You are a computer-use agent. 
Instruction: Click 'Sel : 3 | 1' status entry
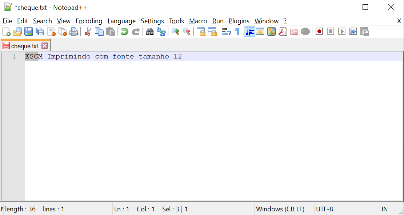(x=175, y=209)
